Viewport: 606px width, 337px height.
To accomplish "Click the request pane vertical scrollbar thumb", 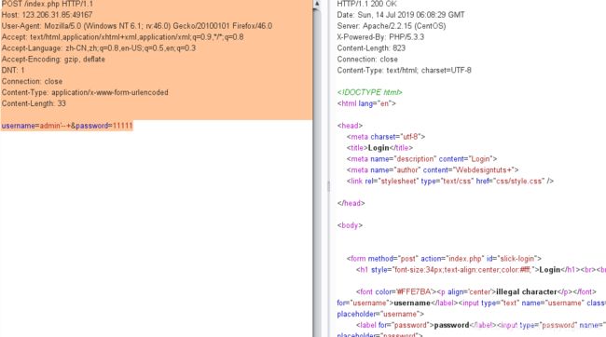I will click(x=317, y=173).
